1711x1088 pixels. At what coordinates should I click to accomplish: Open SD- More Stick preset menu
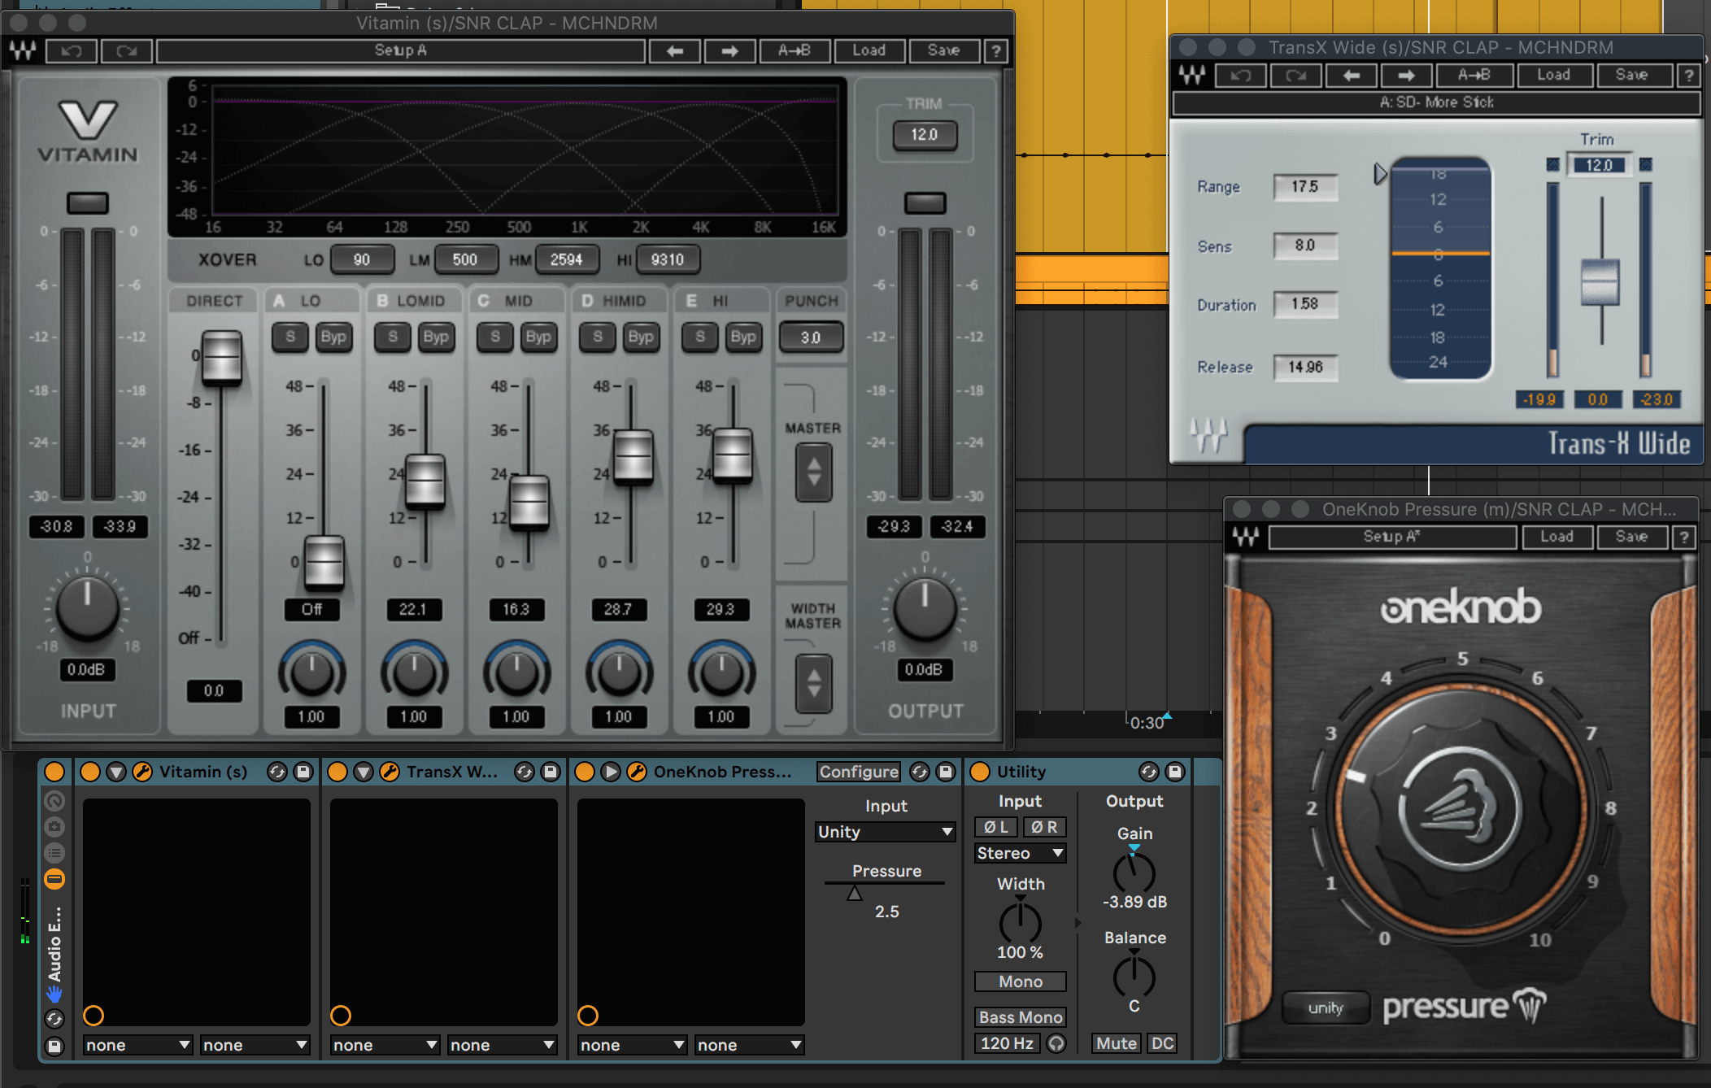[x=1436, y=102]
